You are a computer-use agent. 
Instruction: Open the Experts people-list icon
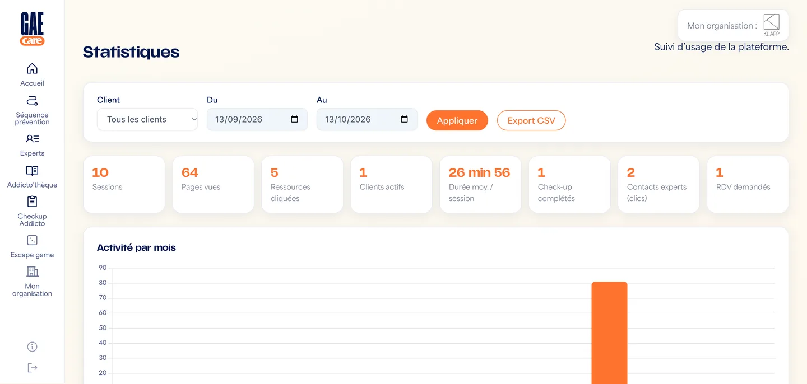(32, 139)
